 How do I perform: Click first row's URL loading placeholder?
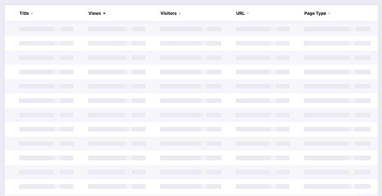coord(262,29)
